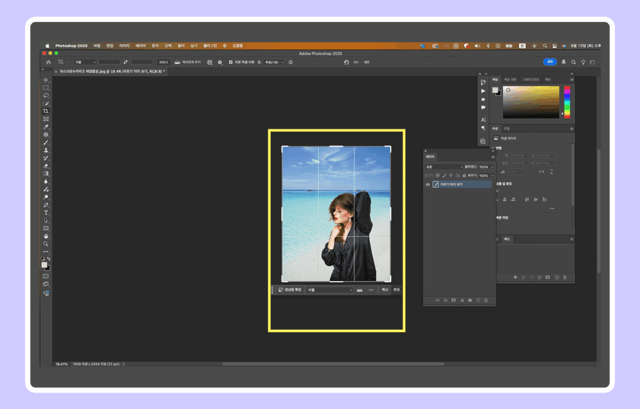Image resolution: width=640 pixels, height=409 pixels.
Task: Swap the crop width and height values
Action: click(x=125, y=62)
